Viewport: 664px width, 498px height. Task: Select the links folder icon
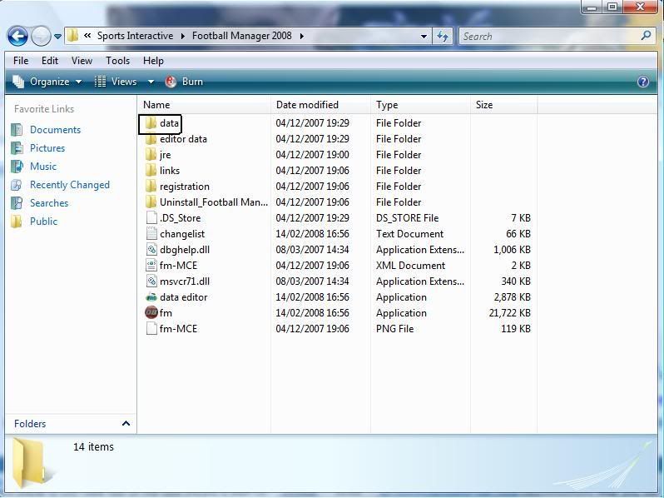coord(151,171)
